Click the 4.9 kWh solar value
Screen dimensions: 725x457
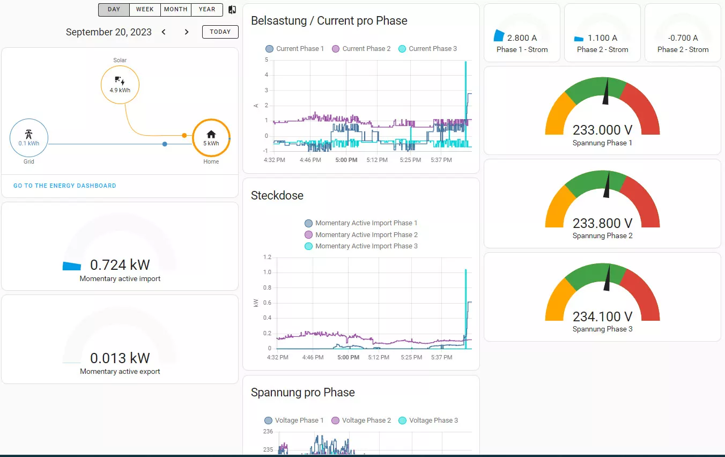coord(120,90)
